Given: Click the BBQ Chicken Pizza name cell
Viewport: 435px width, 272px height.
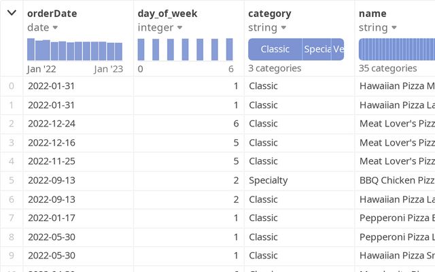Looking at the screenshot, I should tap(397, 180).
